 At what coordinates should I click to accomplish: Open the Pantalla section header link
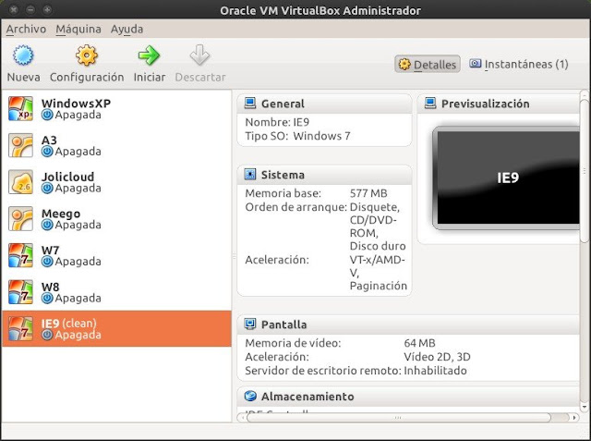point(283,325)
